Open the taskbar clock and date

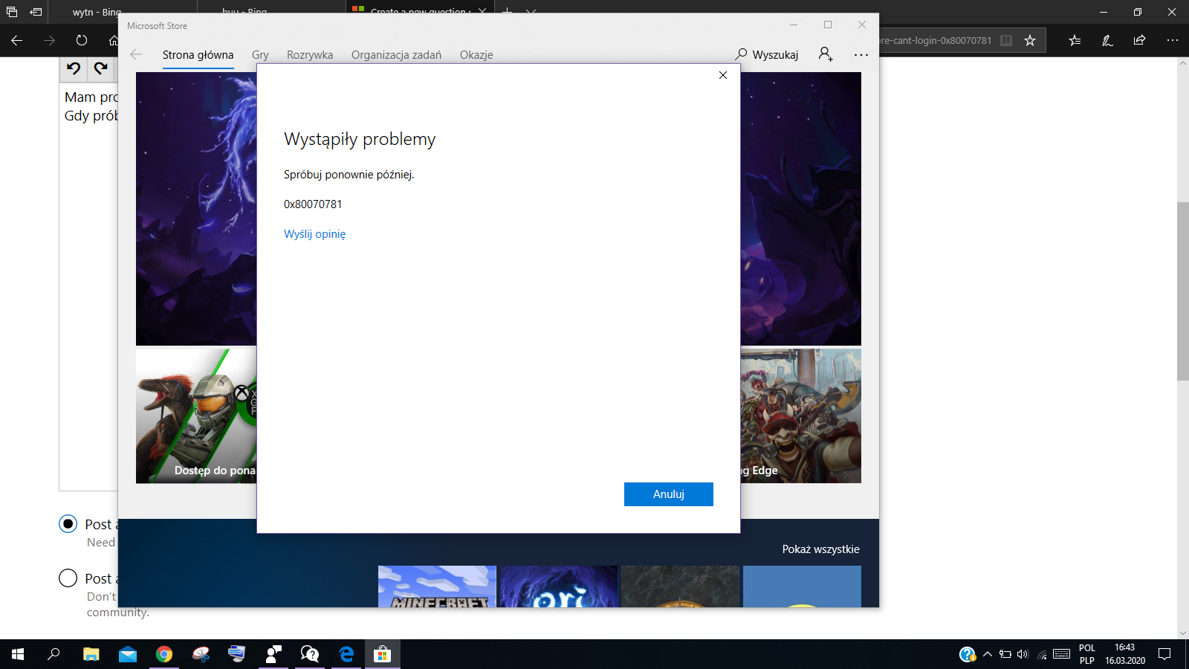pyautogui.click(x=1125, y=654)
